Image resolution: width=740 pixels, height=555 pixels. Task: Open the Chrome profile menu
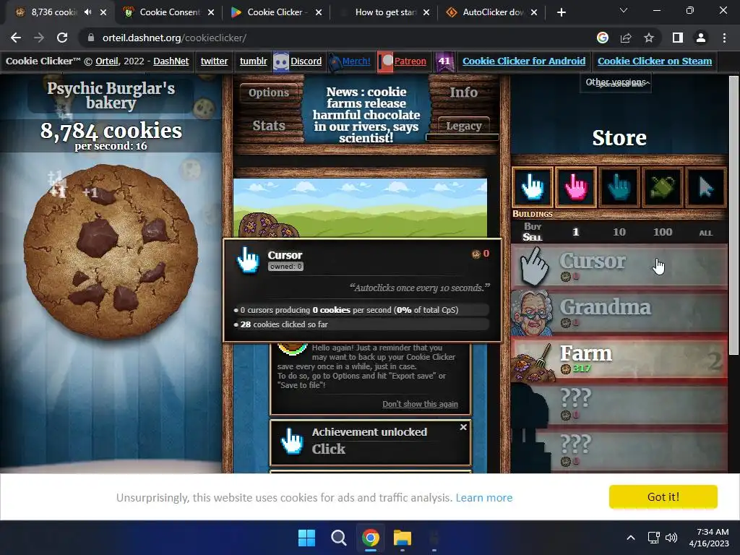point(701,38)
